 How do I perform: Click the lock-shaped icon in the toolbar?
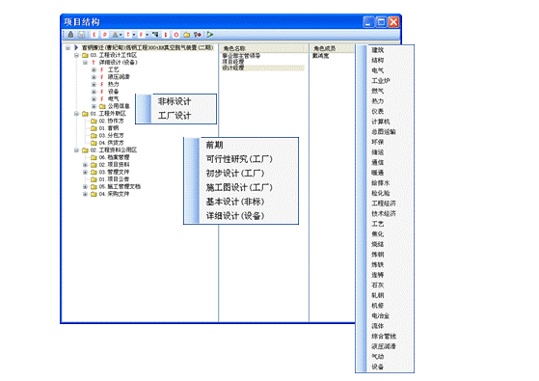(70, 35)
